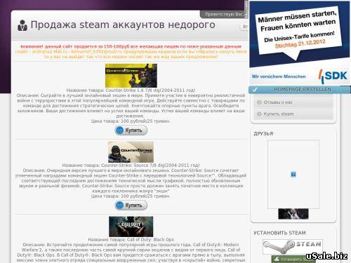The image size is (351, 263).
Task: Click the УСТАНОВИТЬ STEAM panel heading
Action: 279,233
